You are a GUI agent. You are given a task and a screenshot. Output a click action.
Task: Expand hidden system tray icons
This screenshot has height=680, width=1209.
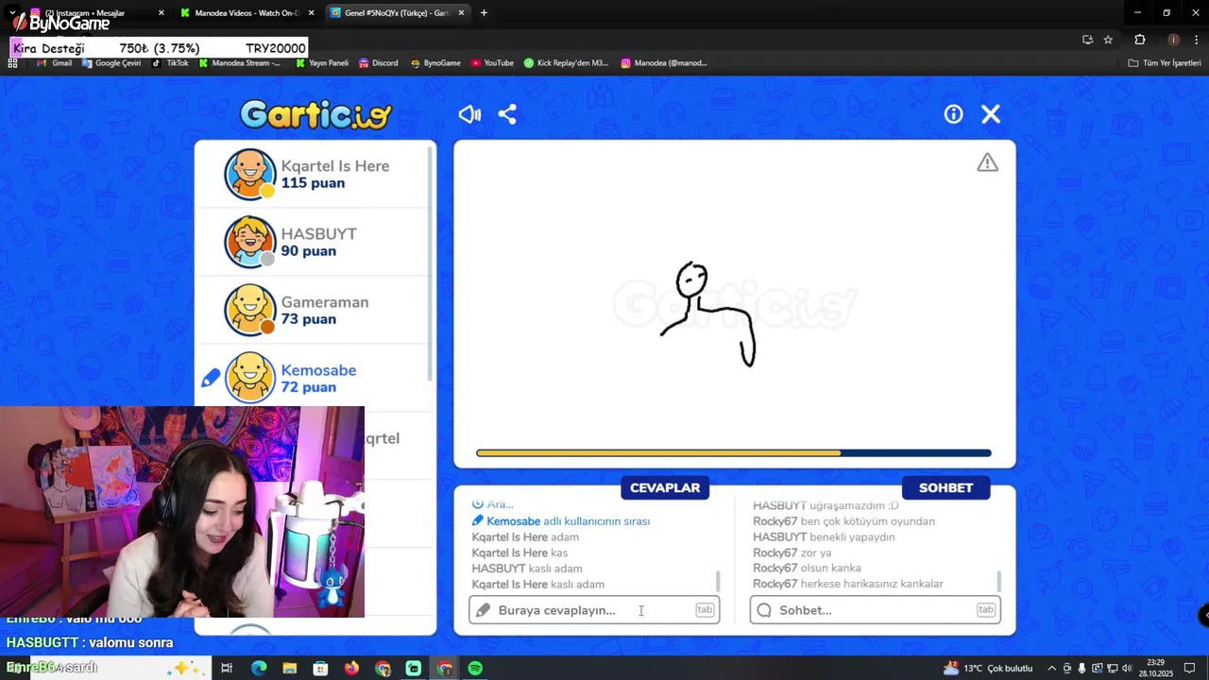(1051, 669)
